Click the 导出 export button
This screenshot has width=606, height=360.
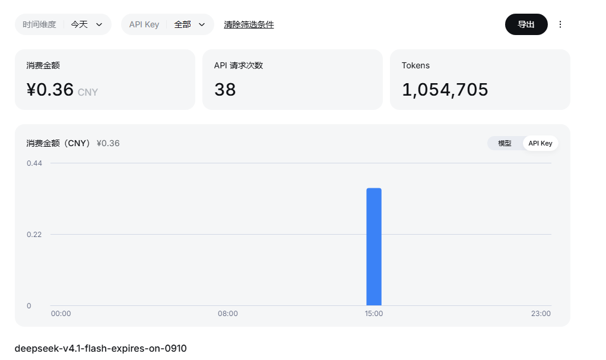point(526,24)
